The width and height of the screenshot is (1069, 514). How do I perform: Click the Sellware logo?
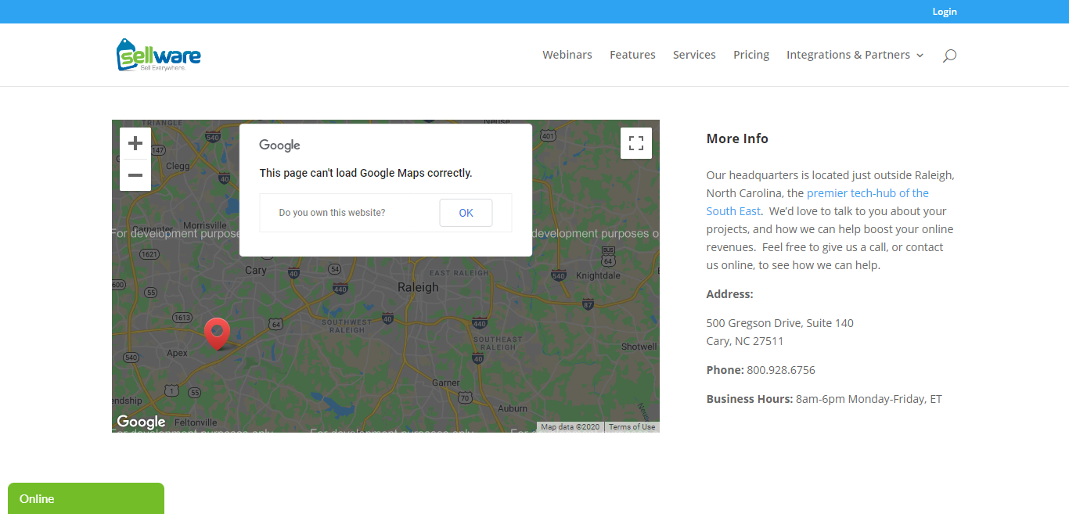click(x=159, y=55)
